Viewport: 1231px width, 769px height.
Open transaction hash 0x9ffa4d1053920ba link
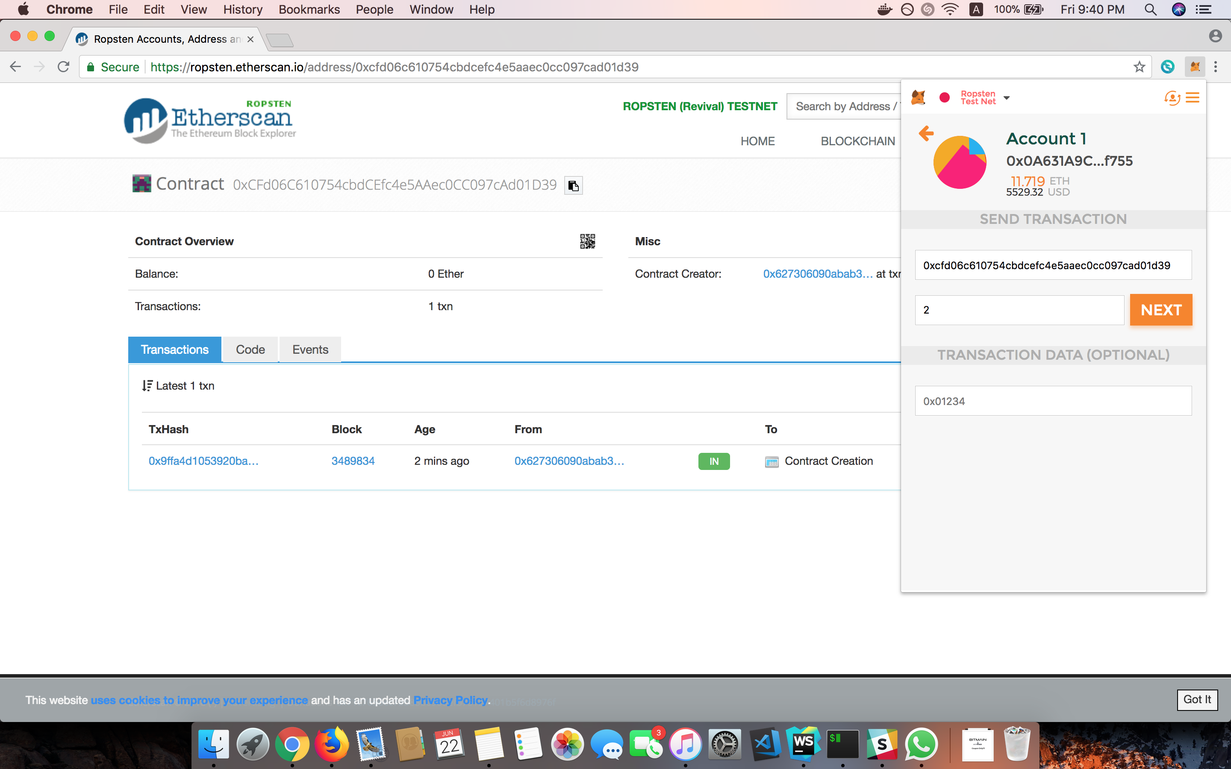pyautogui.click(x=203, y=461)
